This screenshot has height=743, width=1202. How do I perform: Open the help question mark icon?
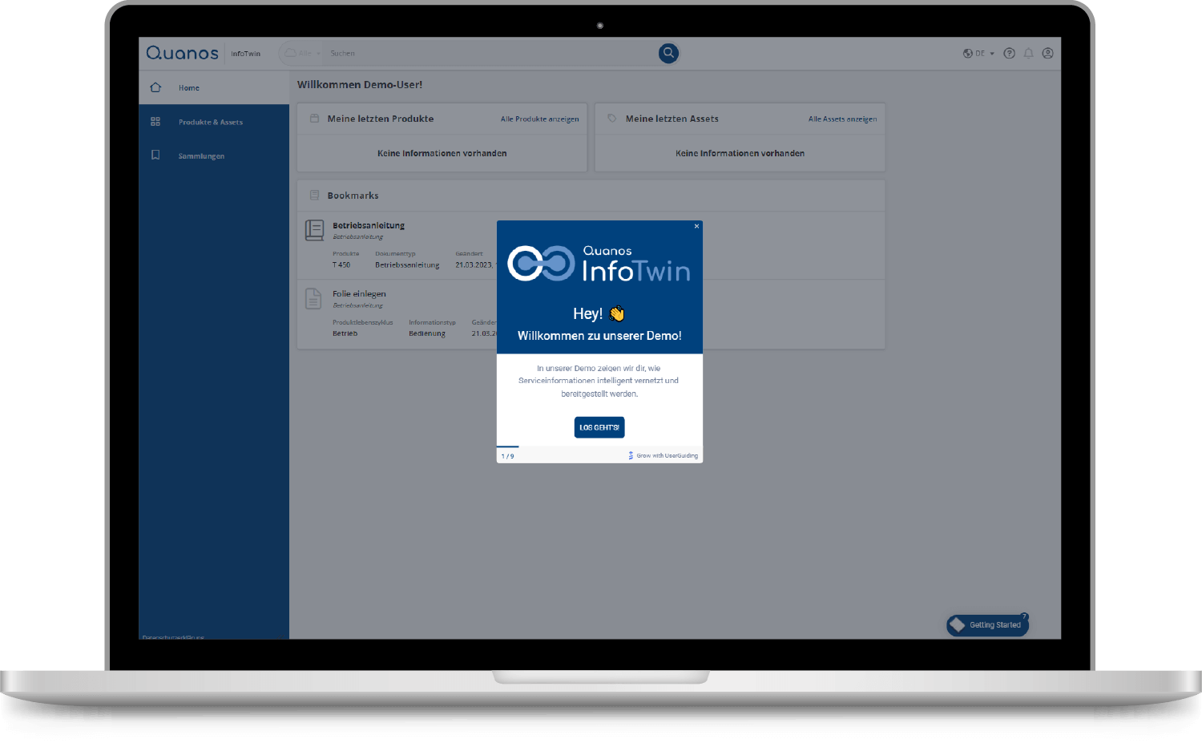pos(1009,54)
